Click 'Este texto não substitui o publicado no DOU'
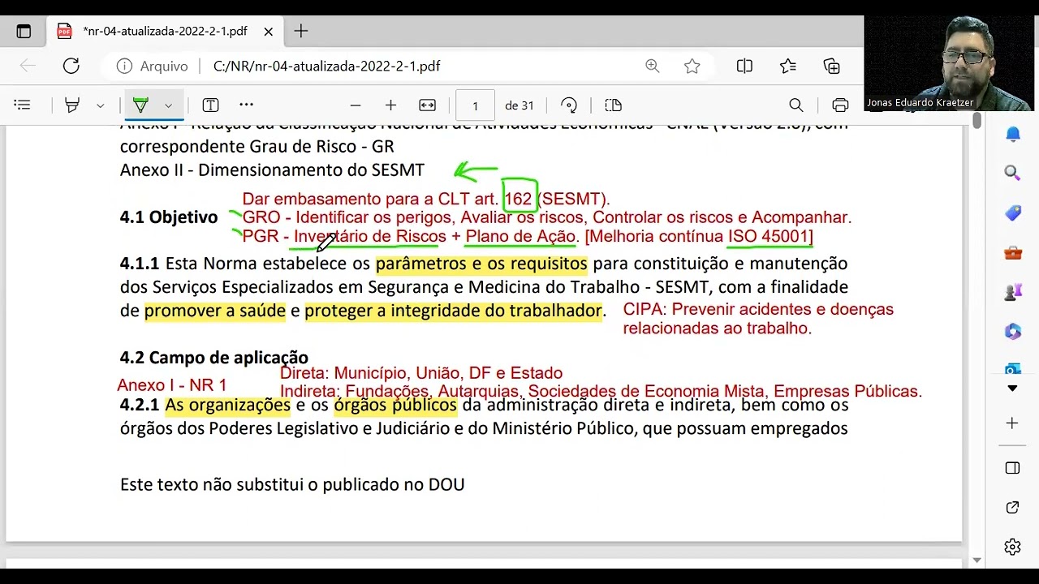 (x=292, y=484)
